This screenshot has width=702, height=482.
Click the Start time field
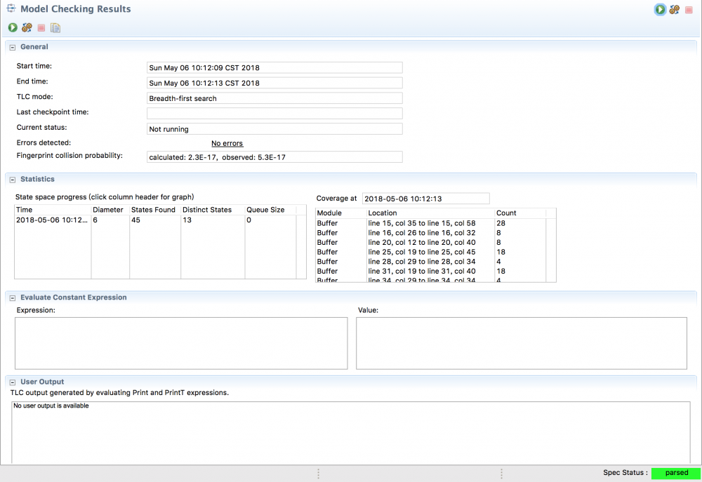click(274, 67)
